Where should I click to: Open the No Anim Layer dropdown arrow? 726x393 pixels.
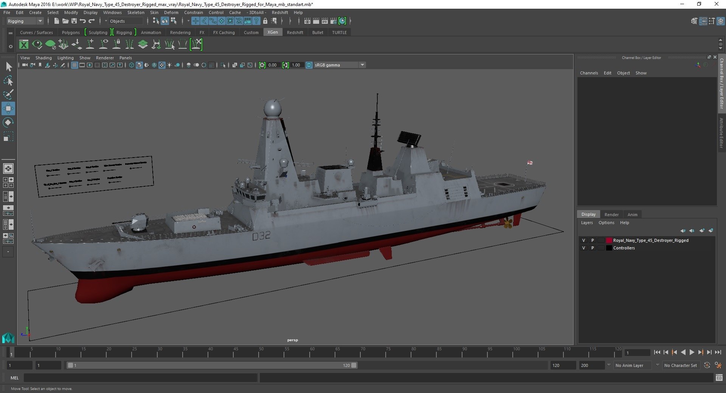point(609,365)
